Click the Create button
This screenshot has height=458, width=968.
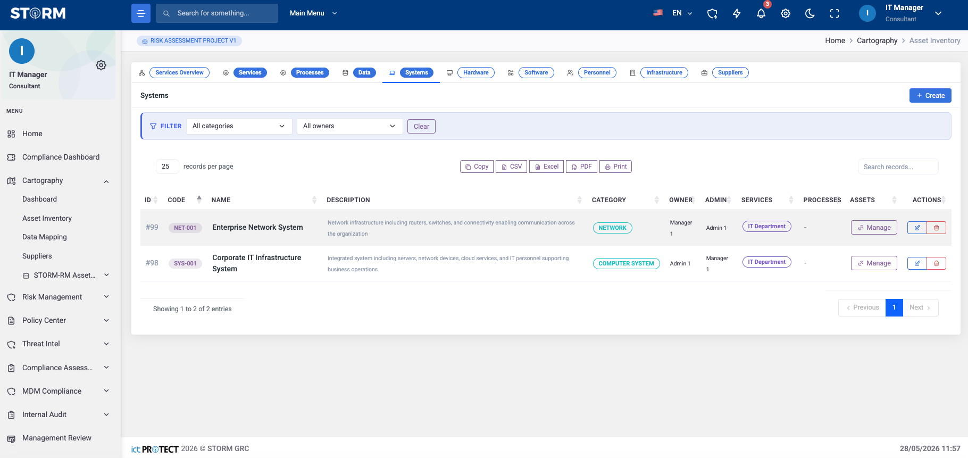pos(930,96)
